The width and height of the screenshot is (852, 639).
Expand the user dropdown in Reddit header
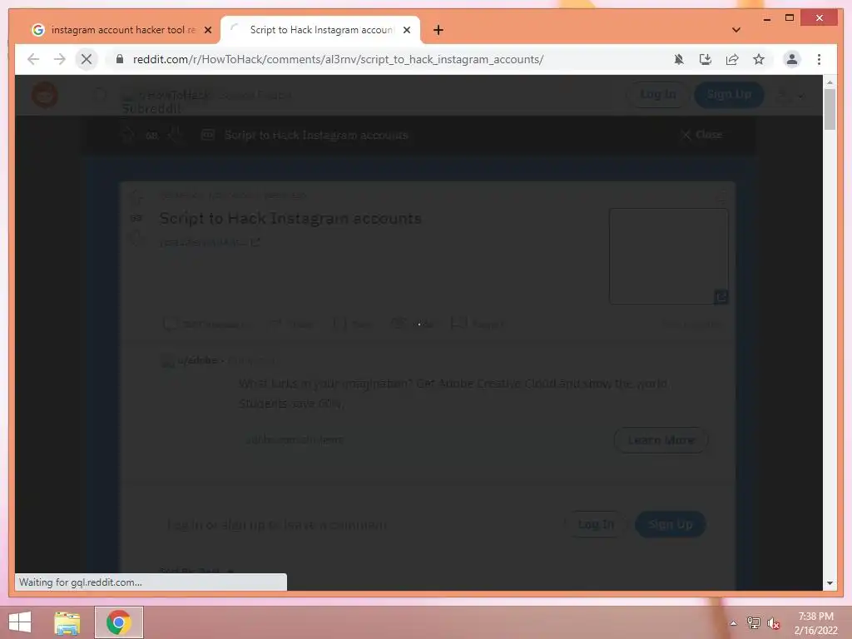tap(791, 95)
